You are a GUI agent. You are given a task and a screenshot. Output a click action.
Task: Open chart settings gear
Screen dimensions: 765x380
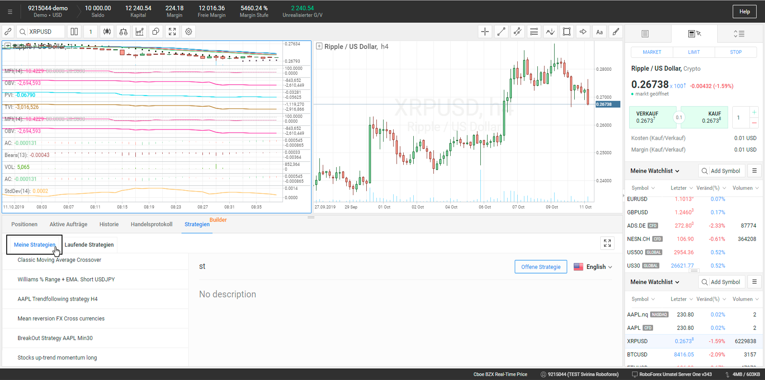click(189, 32)
